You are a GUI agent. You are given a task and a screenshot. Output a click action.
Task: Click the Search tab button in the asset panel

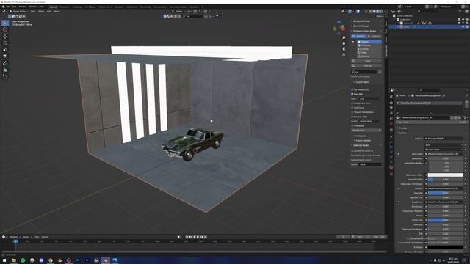(359, 36)
